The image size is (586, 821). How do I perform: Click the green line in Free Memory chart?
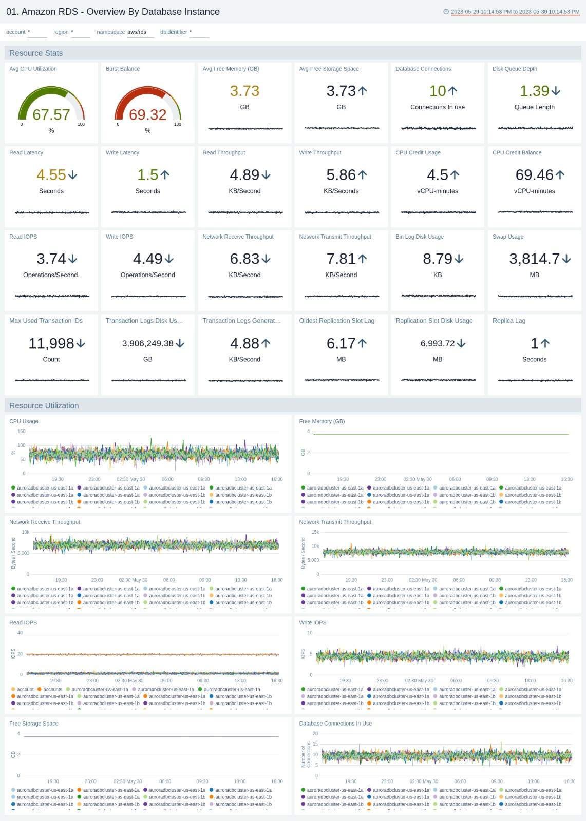441,434
